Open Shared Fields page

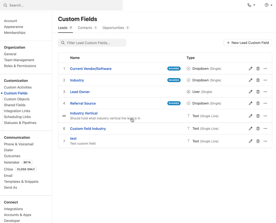tap(15, 105)
